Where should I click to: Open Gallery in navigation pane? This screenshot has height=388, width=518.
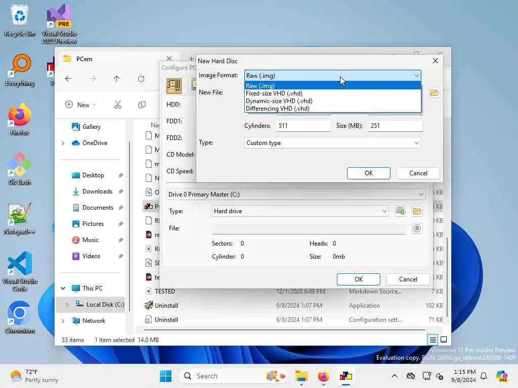[91, 127]
